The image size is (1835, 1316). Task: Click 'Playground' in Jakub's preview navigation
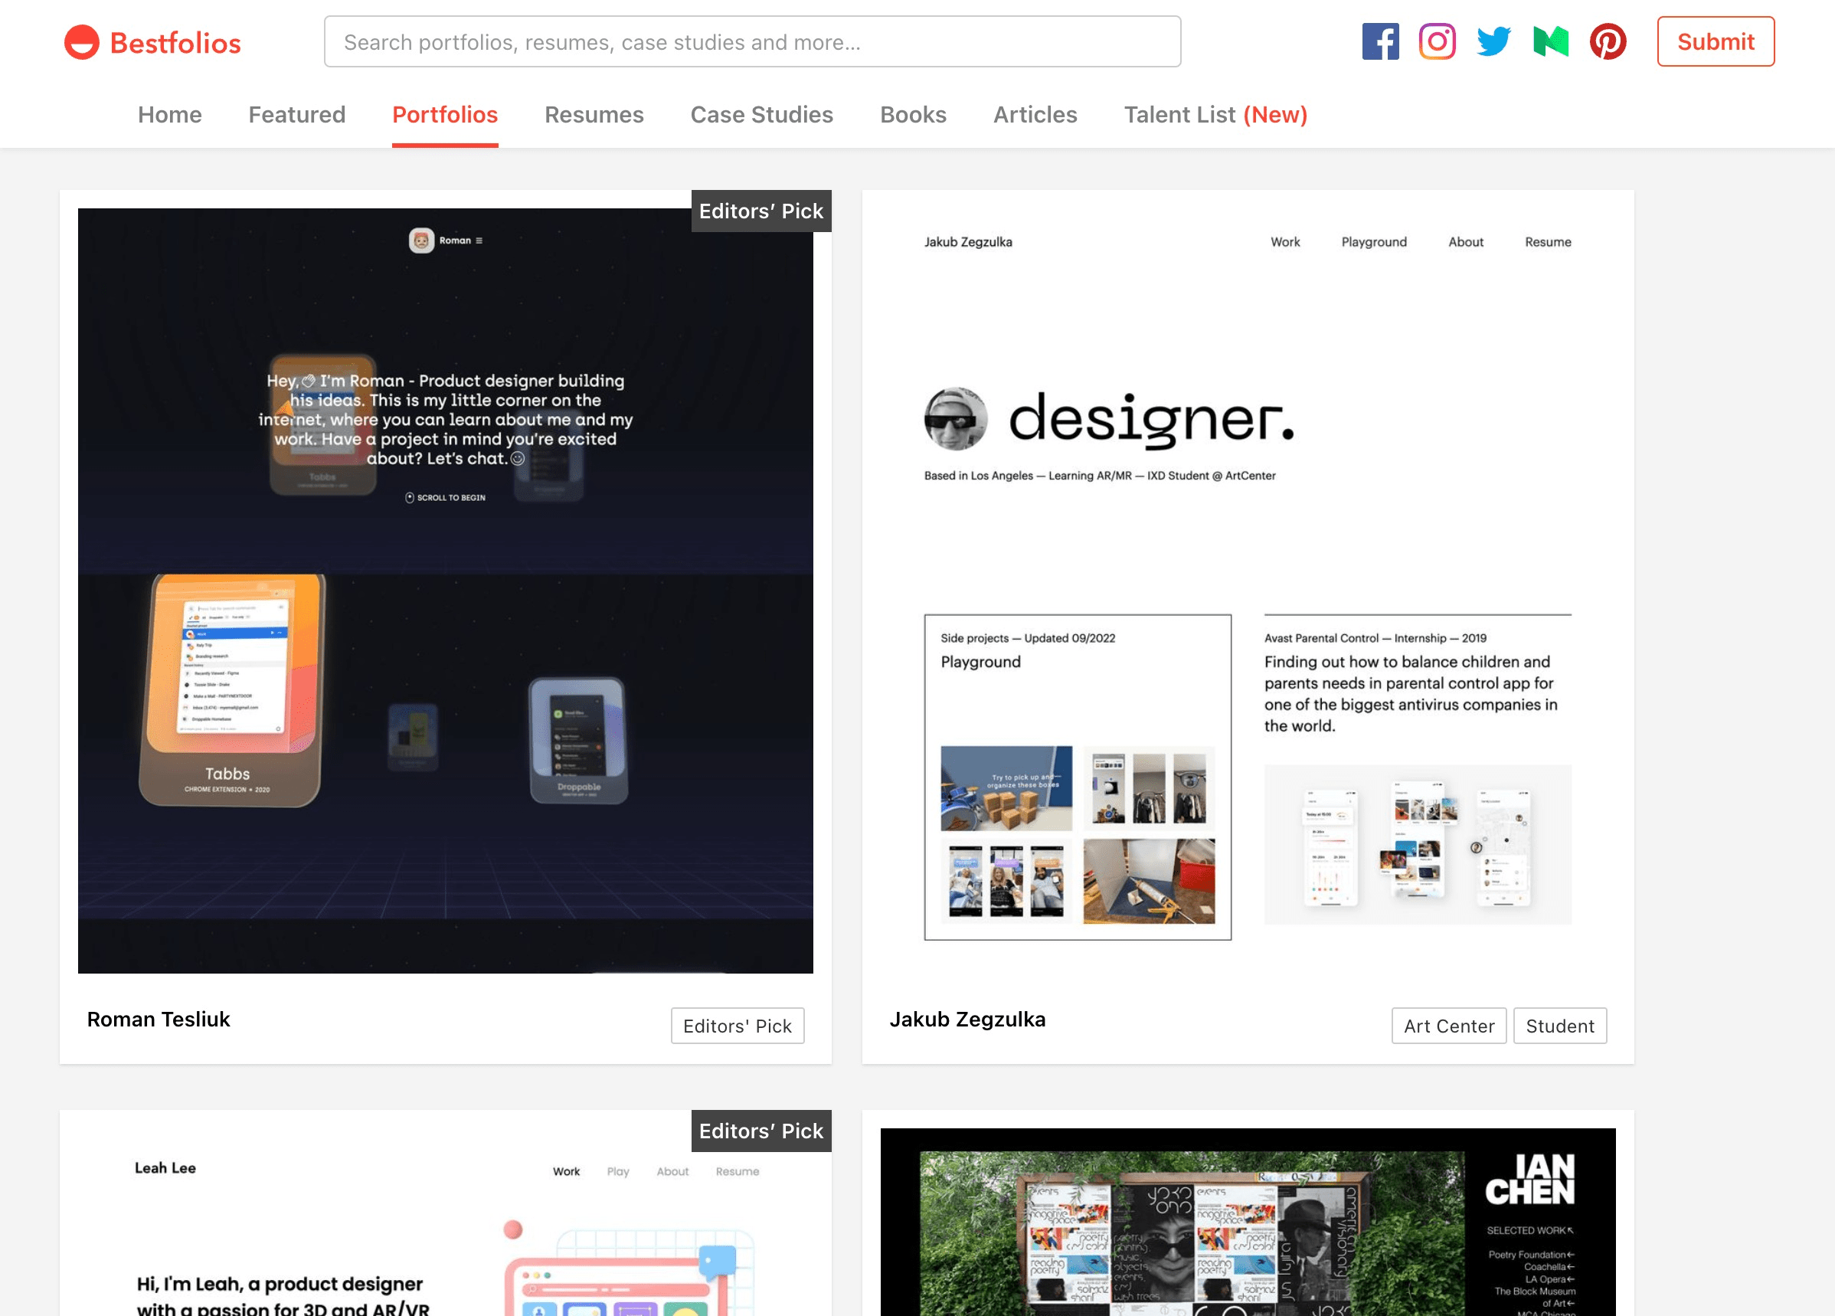click(x=1374, y=242)
